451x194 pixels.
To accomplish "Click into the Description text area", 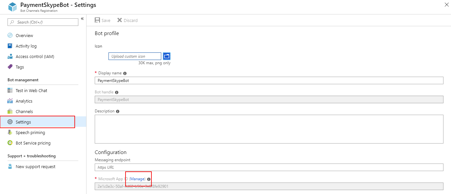I will 269,129.
